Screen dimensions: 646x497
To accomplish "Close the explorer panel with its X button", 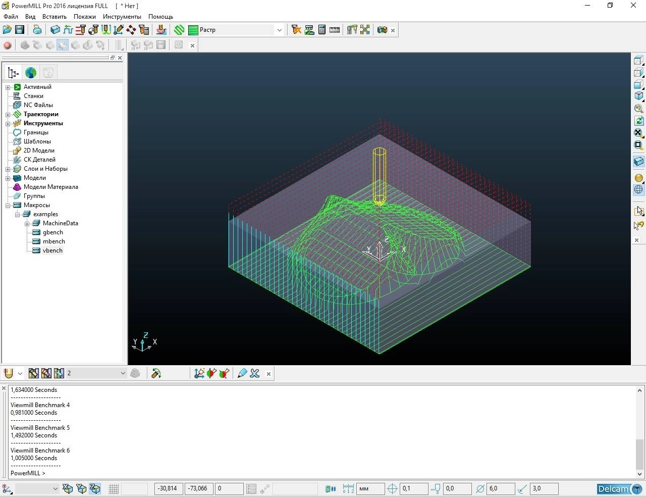I will [120, 58].
